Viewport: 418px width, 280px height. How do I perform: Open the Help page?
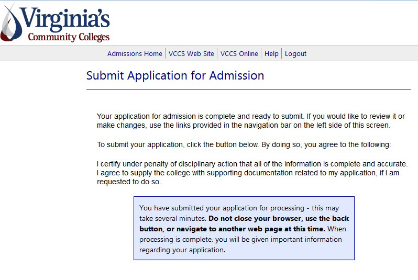tap(271, 54)
